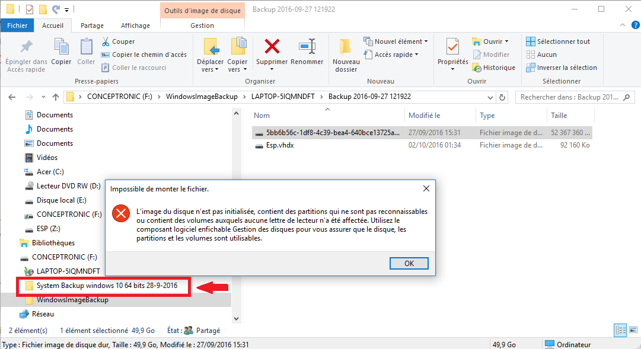Switch to Partage tab
This screenshot has height=349, width=641.
(x=92, y=25)
